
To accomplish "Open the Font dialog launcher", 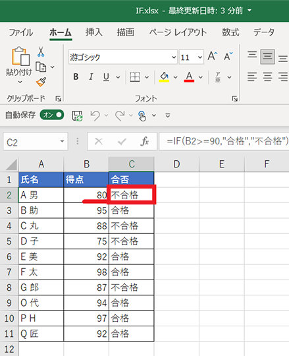I will pos(235,99).
